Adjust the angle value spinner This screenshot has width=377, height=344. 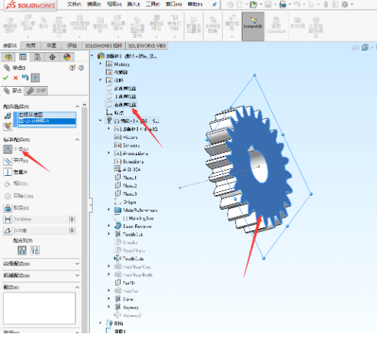pos(72,230)
